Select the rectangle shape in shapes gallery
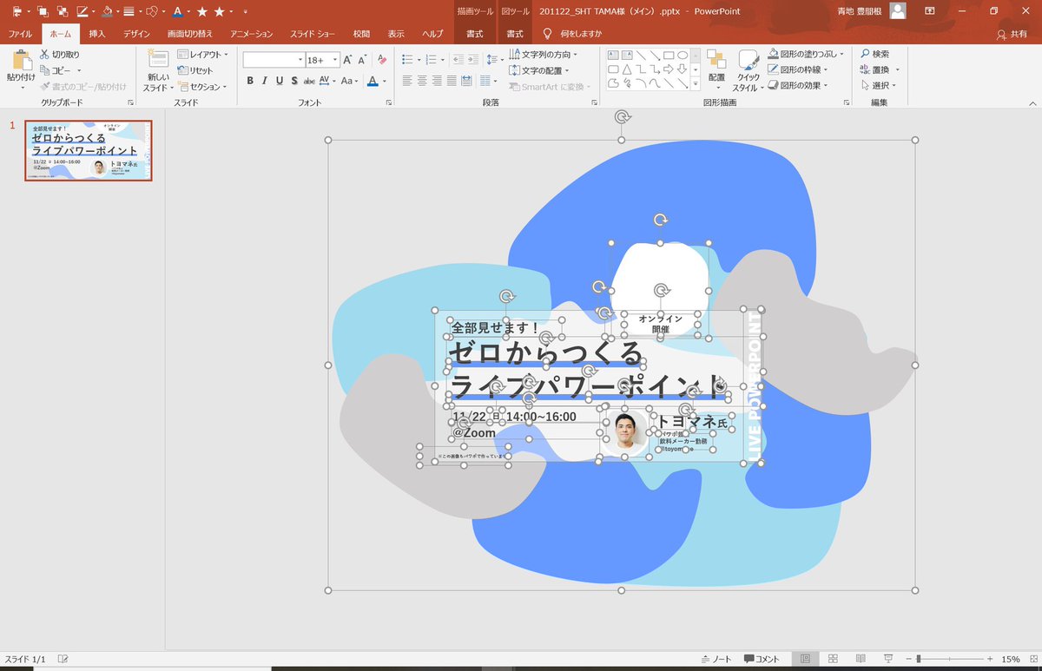Image resolution: width=1042 pixels, height=671 pixels. 669,55
